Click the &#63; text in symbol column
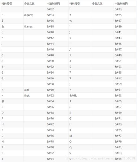The height and width of the screenshot is (162, 137). (73, 96)
